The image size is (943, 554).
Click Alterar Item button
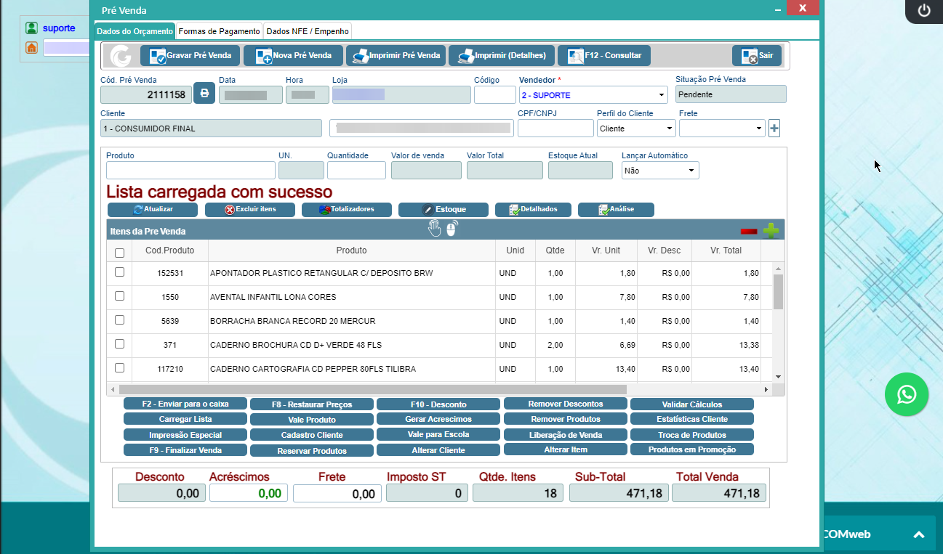click(565, 449)
